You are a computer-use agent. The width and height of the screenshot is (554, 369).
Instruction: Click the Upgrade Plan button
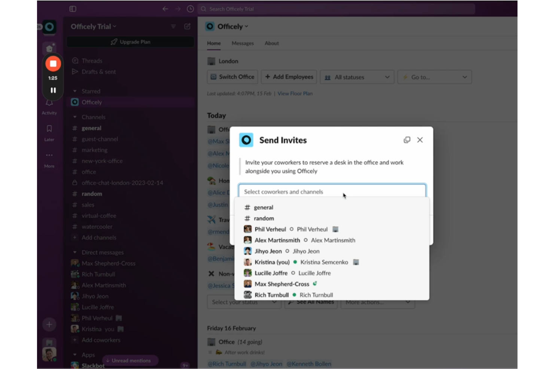coord(130,41)
